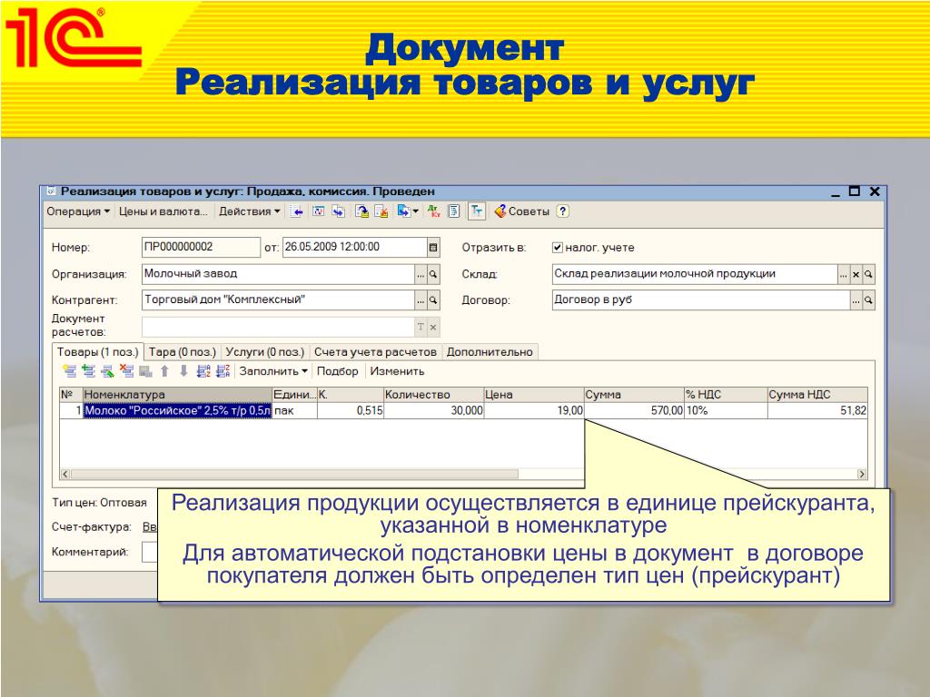Click the move row down arrow
This screenshot has height=697, width=930.
point(183,371)
